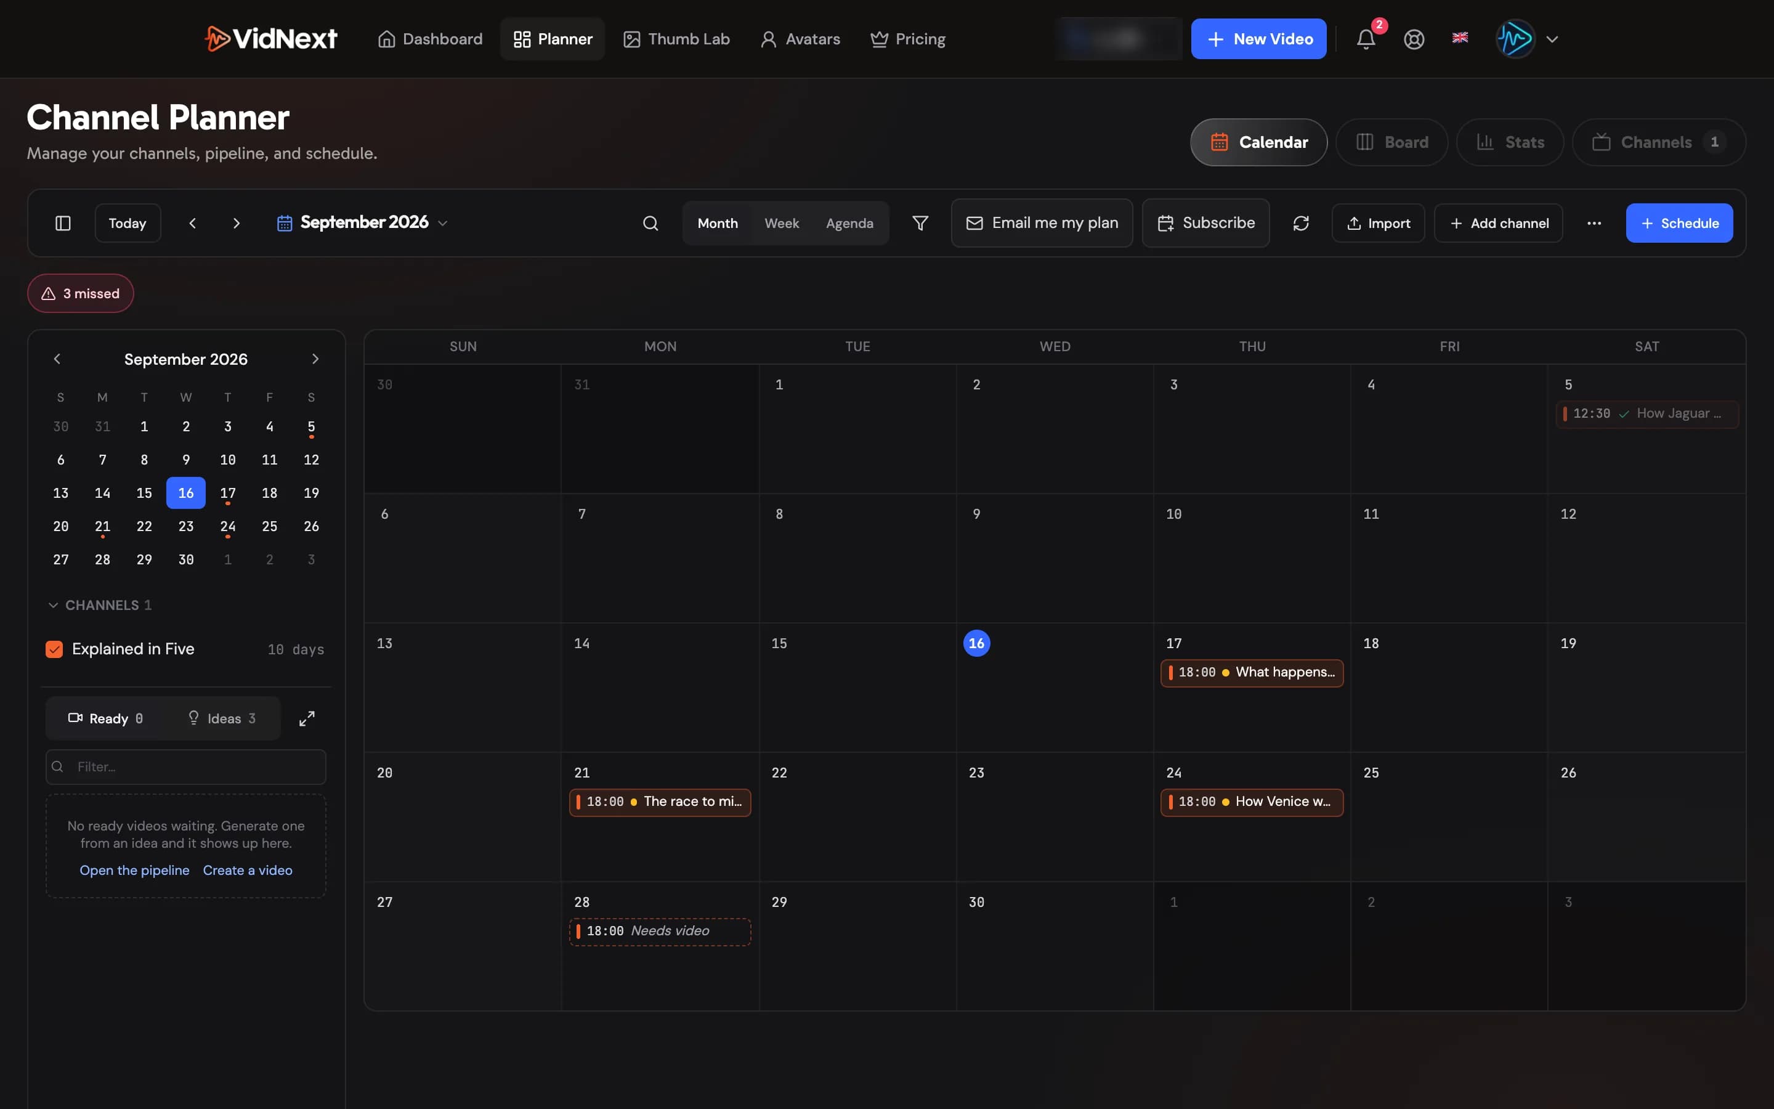1774x1109 pixels.
Task: Open the 'Needs video' slot on 28
Action: coord(660,932)
